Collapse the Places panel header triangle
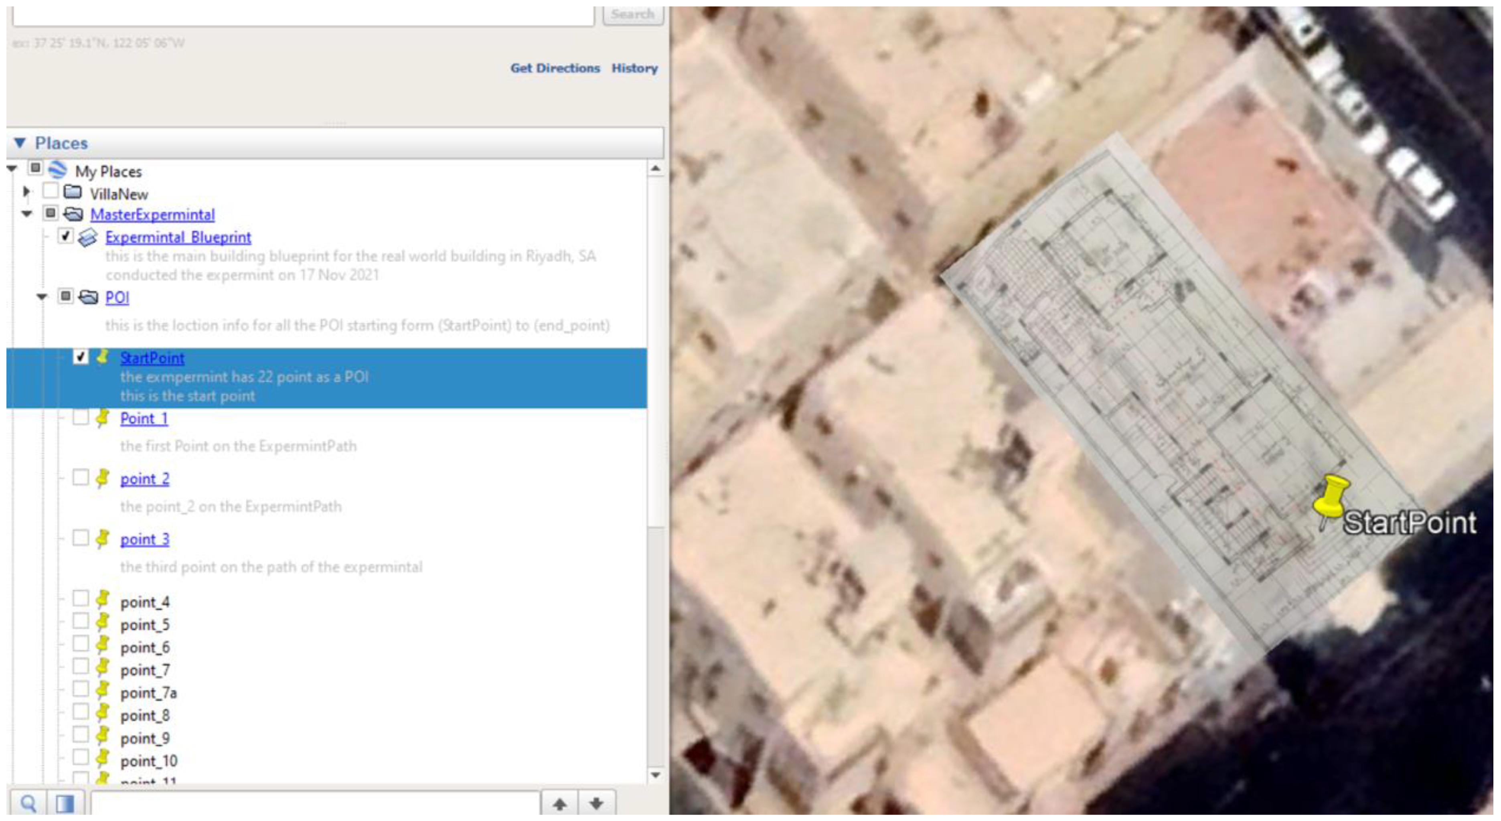This screenshot has width=1501, height=821. 20,143
